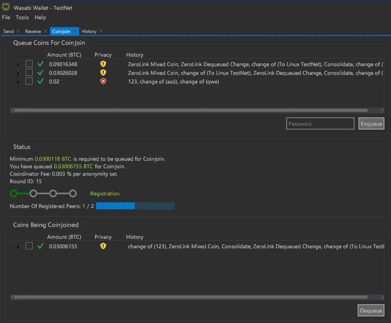Click the registered peers progress bar
The width and height of the screenshot is (391, 323).
click(135, 206)
